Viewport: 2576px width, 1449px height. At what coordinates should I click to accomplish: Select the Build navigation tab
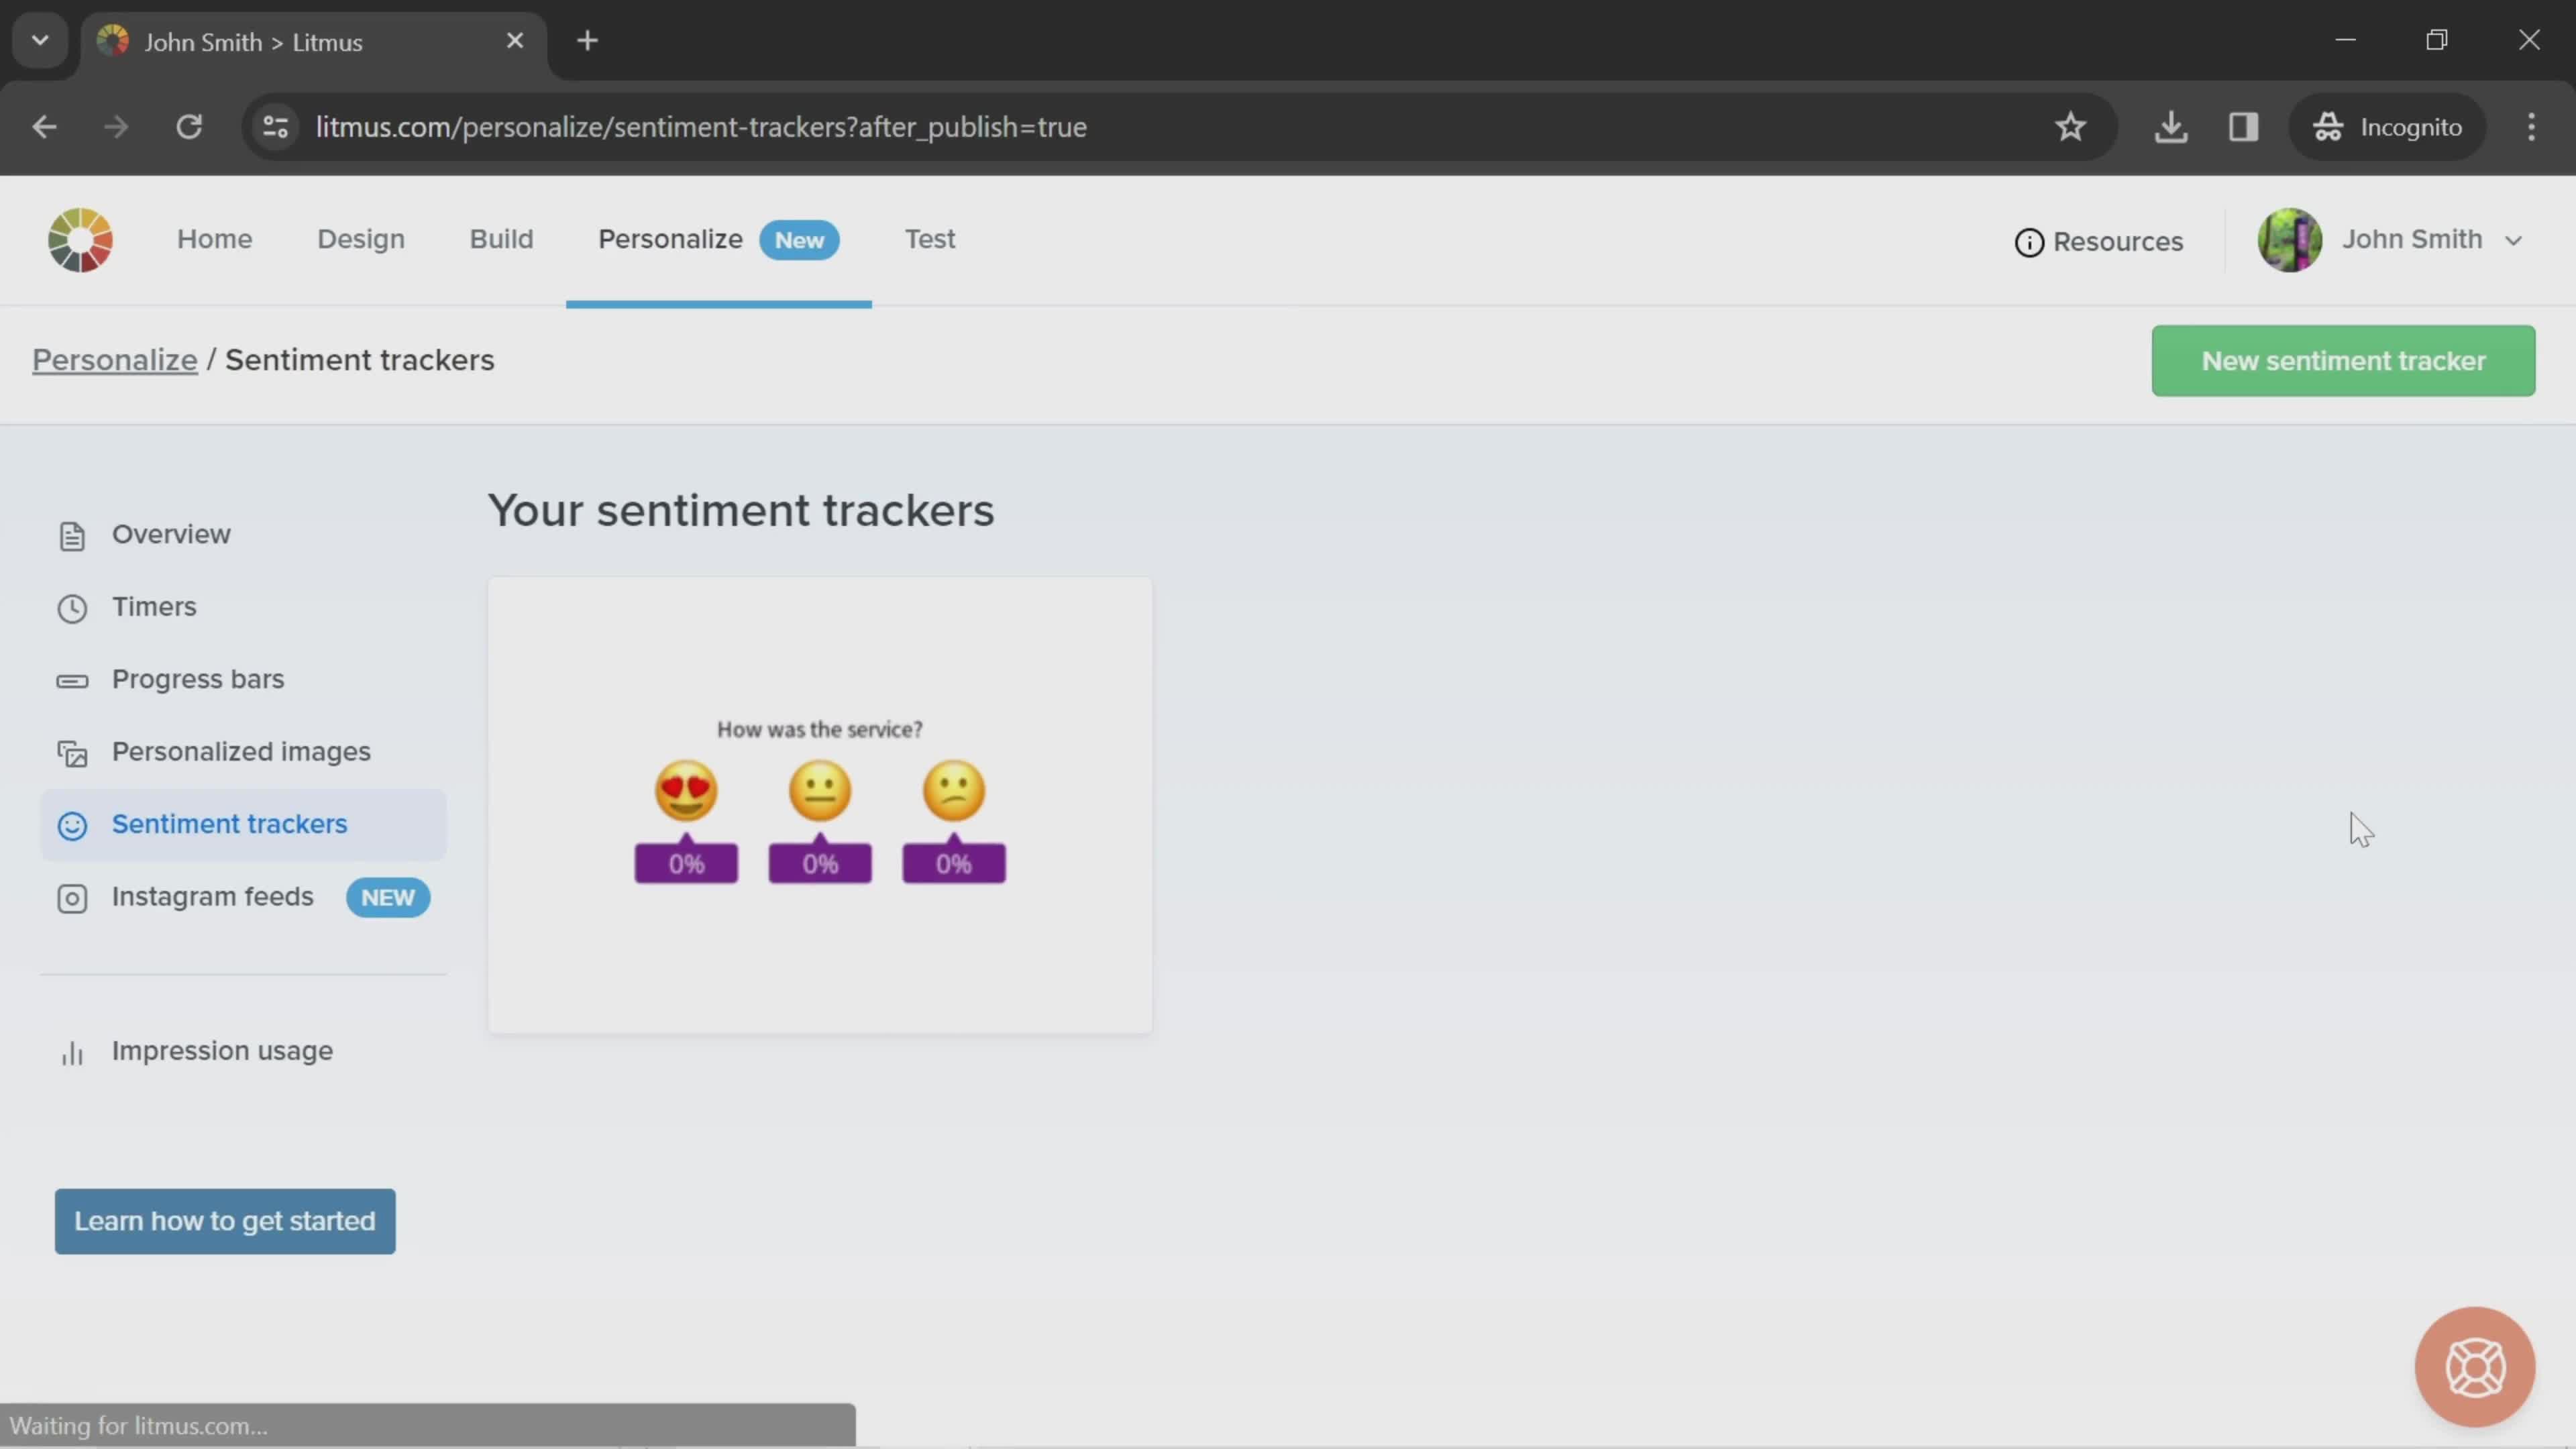[500, 237]
